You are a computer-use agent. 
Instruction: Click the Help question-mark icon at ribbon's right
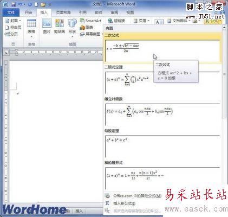(x=223, y=12)
